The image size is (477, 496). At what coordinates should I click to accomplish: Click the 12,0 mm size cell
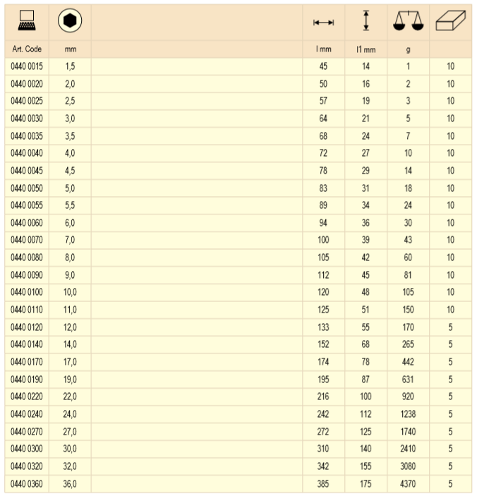70,327
